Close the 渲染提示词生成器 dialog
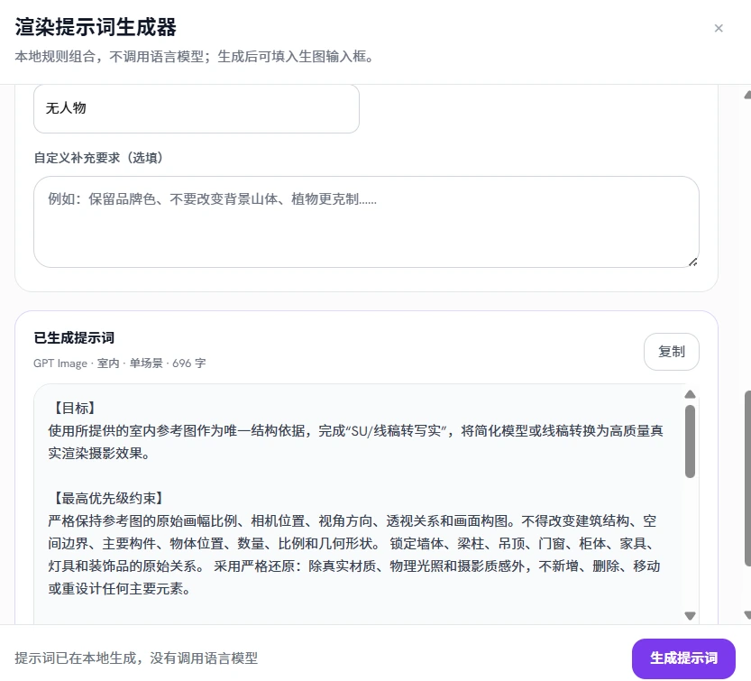The height and width of the screenshot is (681, 751). click(718, 28)
